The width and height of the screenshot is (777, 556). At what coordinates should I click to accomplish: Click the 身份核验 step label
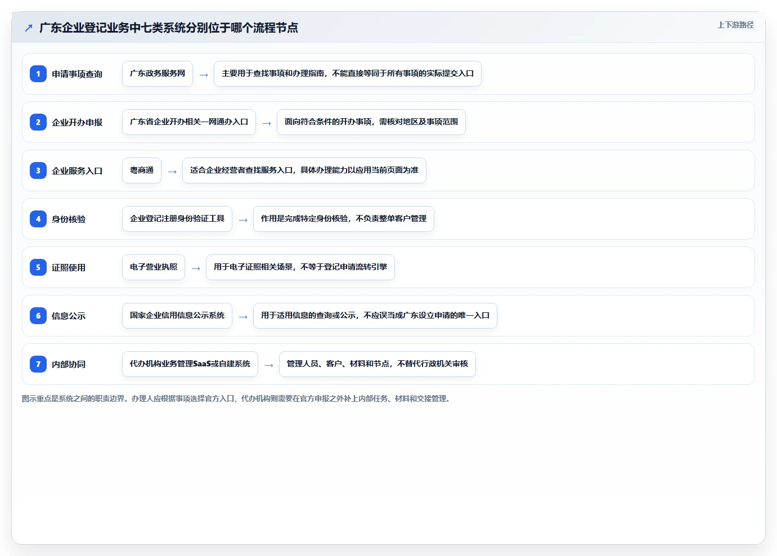point(69,219)
